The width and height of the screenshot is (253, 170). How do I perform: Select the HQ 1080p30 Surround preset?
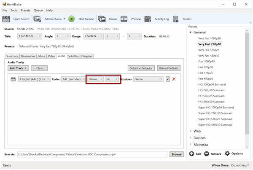212,84
